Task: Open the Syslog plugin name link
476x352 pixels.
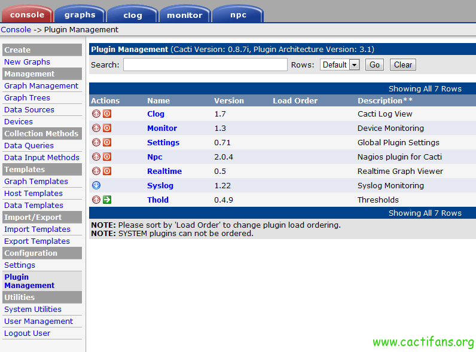Action: click(160, 186)
